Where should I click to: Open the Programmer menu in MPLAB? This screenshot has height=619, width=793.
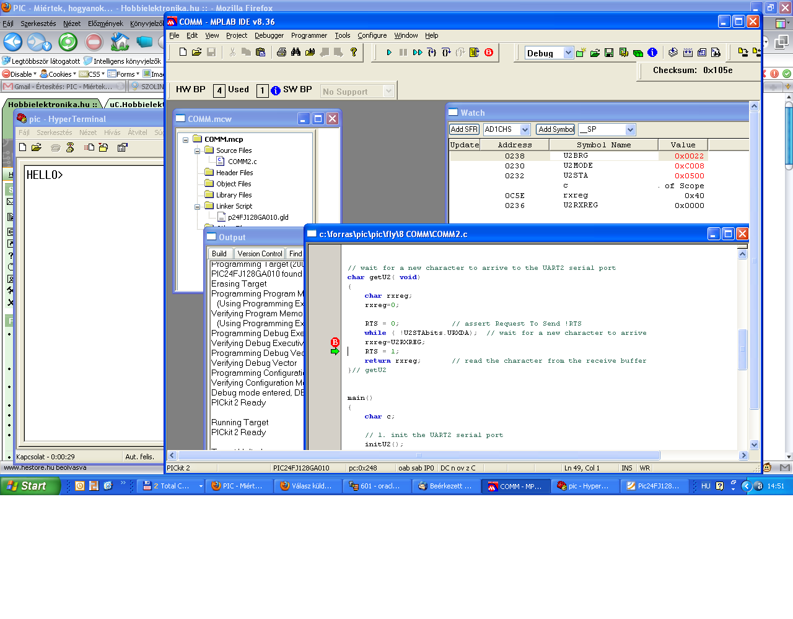(x=309, y=35)
